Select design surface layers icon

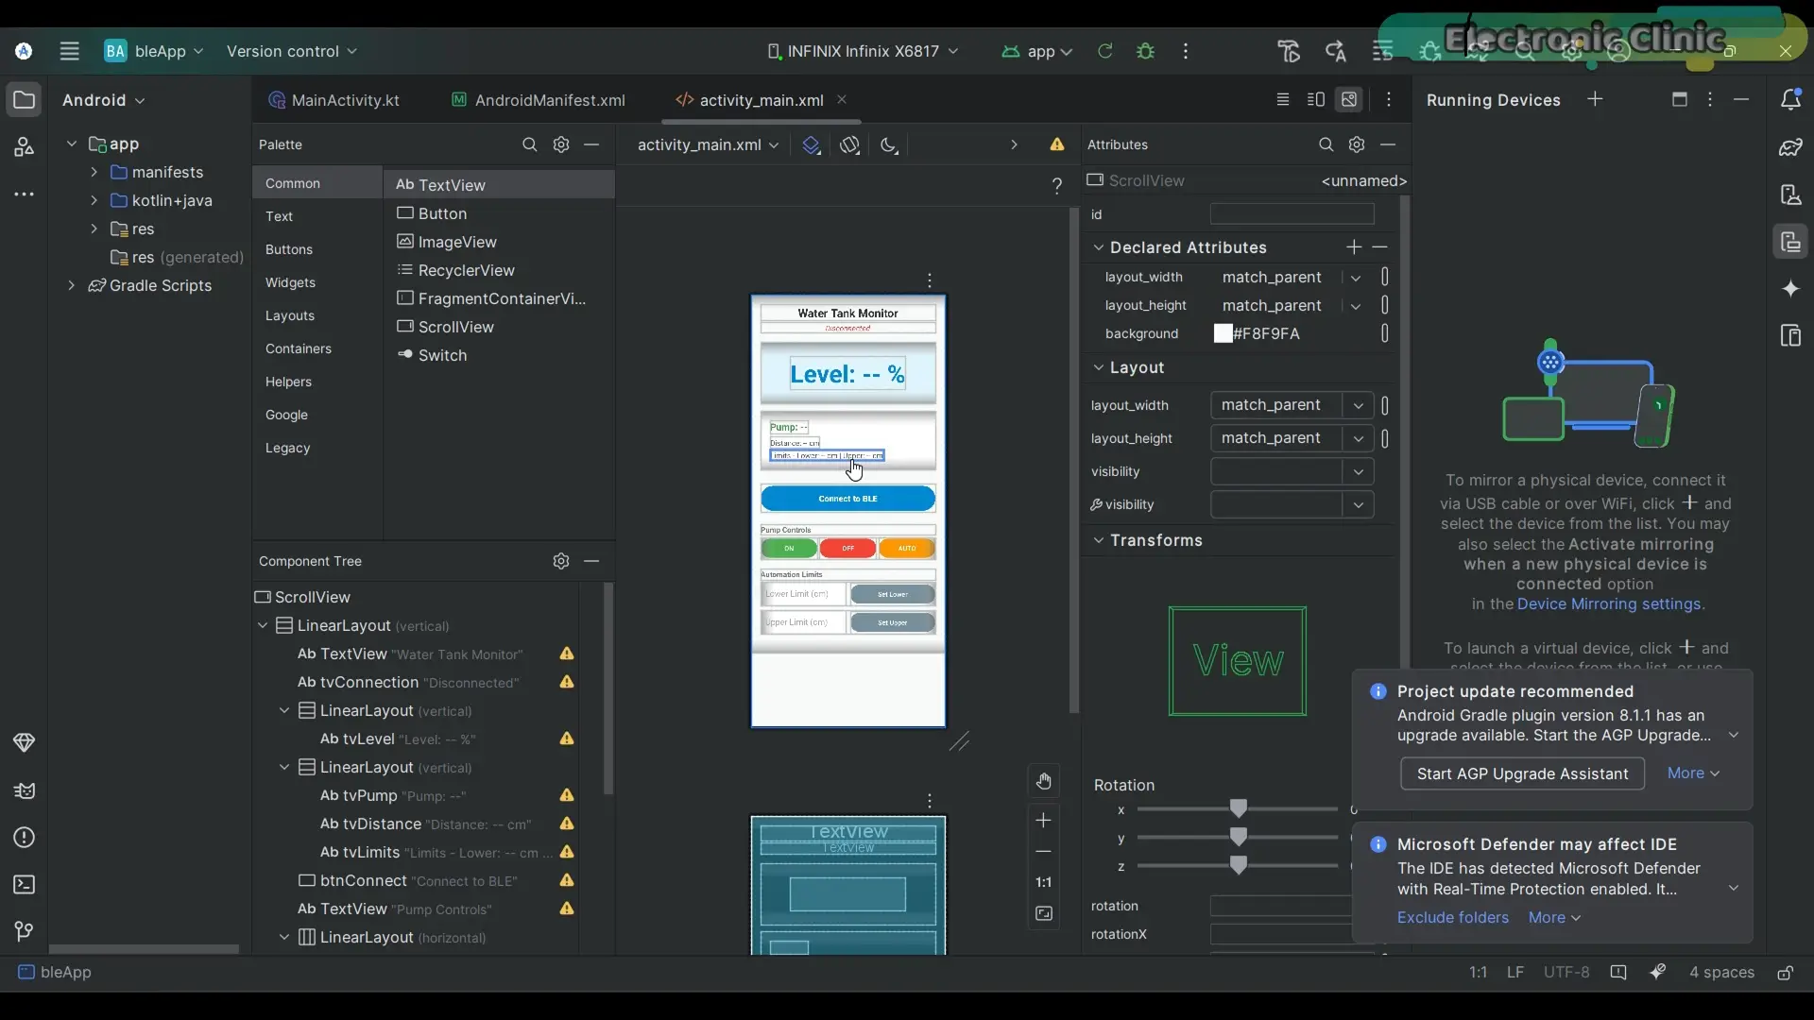812,144
